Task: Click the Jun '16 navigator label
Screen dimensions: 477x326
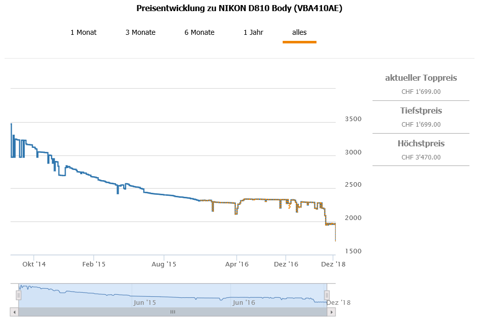Action: point(244,303)
